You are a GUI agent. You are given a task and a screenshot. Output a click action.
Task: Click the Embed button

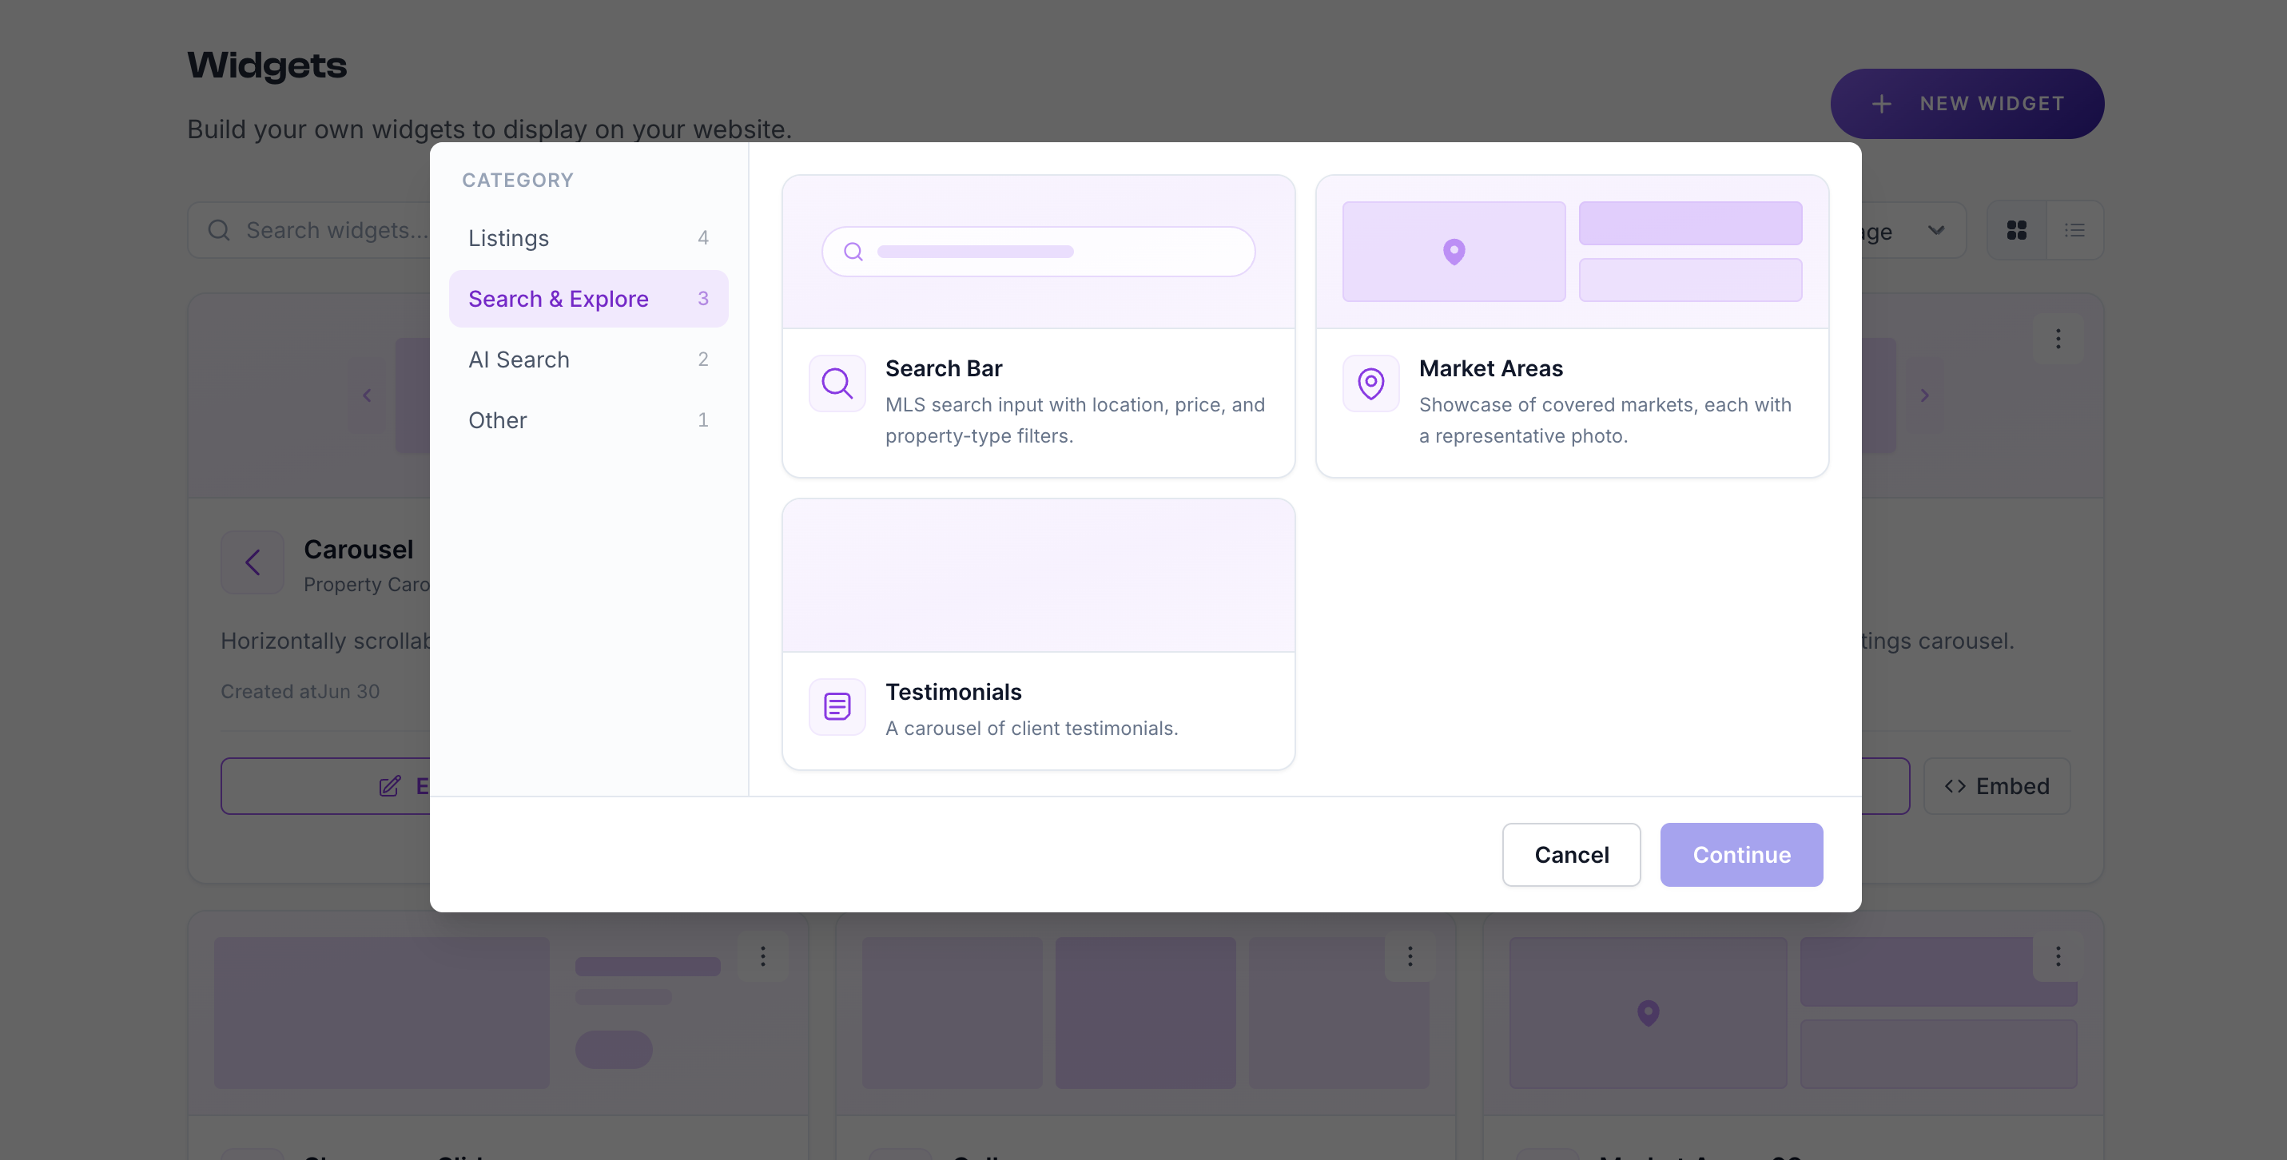click(1996, 786)
